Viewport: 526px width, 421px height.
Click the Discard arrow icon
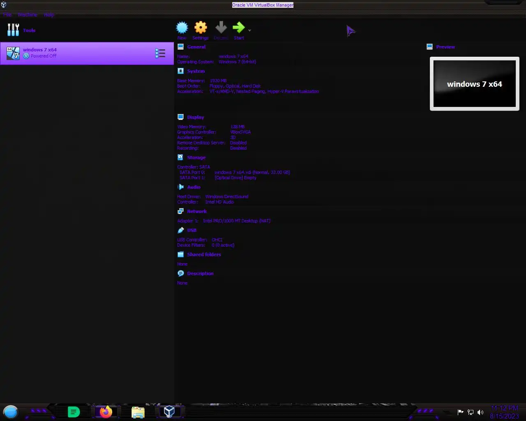(x=221, y=28)
